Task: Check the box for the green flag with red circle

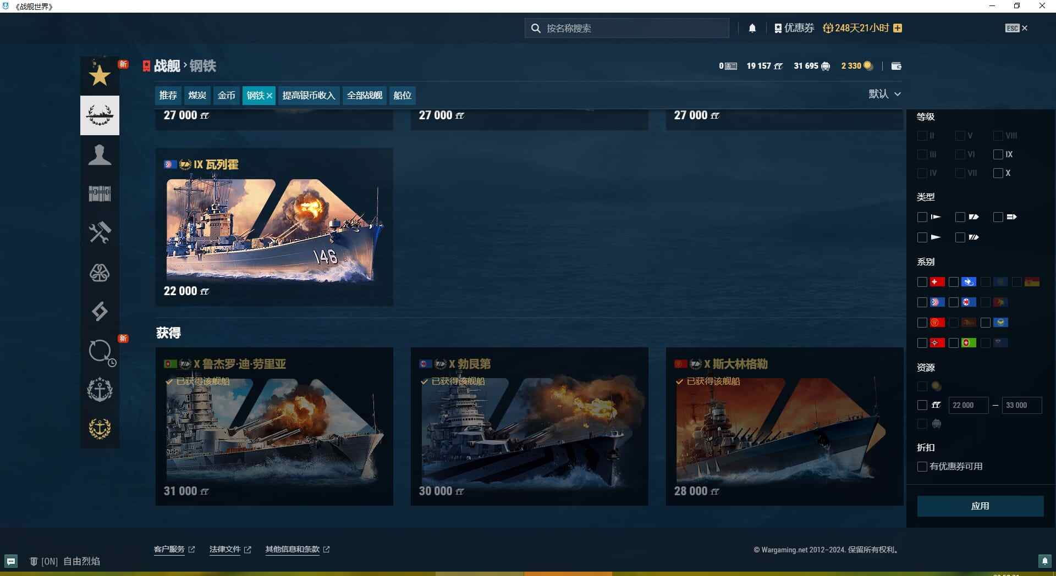Action: 954,343
